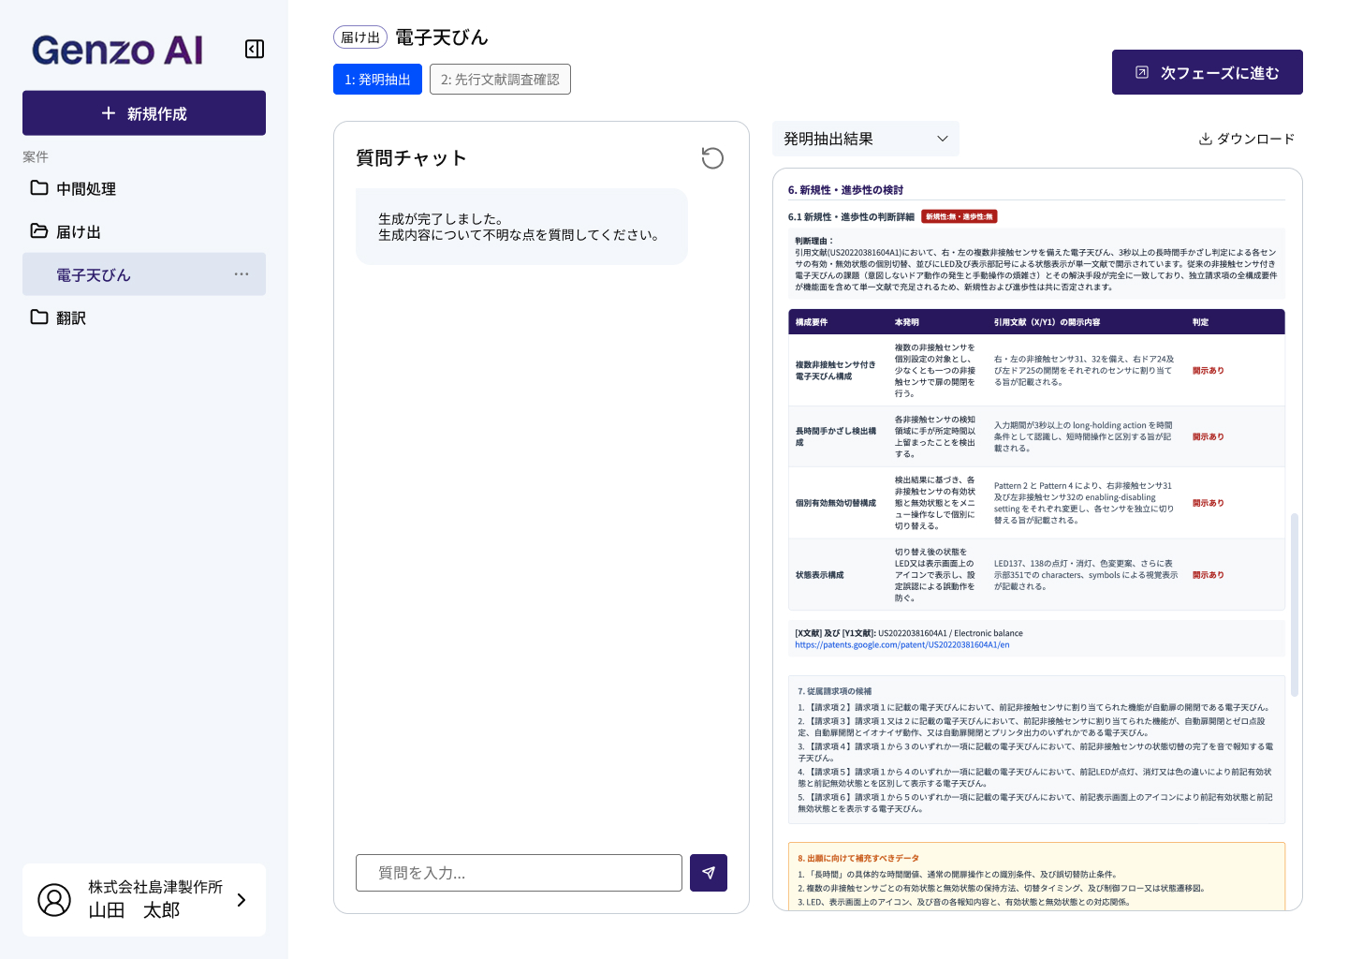1348x959 pixels.
Task: Send the question with the paper plane icon
Action: (708, 872)
